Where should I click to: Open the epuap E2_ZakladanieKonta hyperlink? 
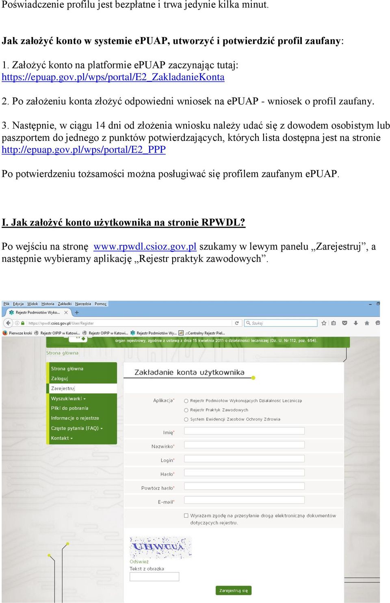click(x=113, y=77)
